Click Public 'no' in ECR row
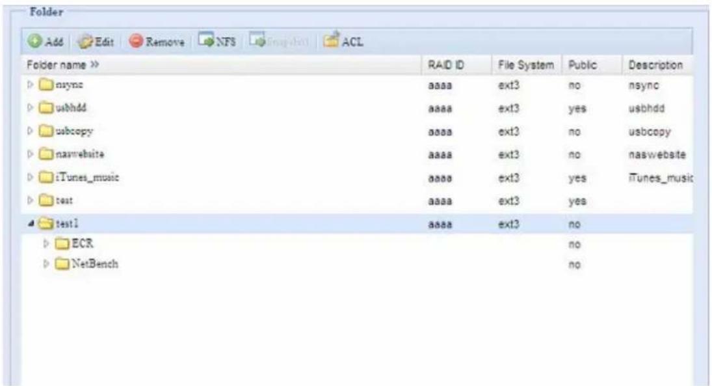 (574, 245)
